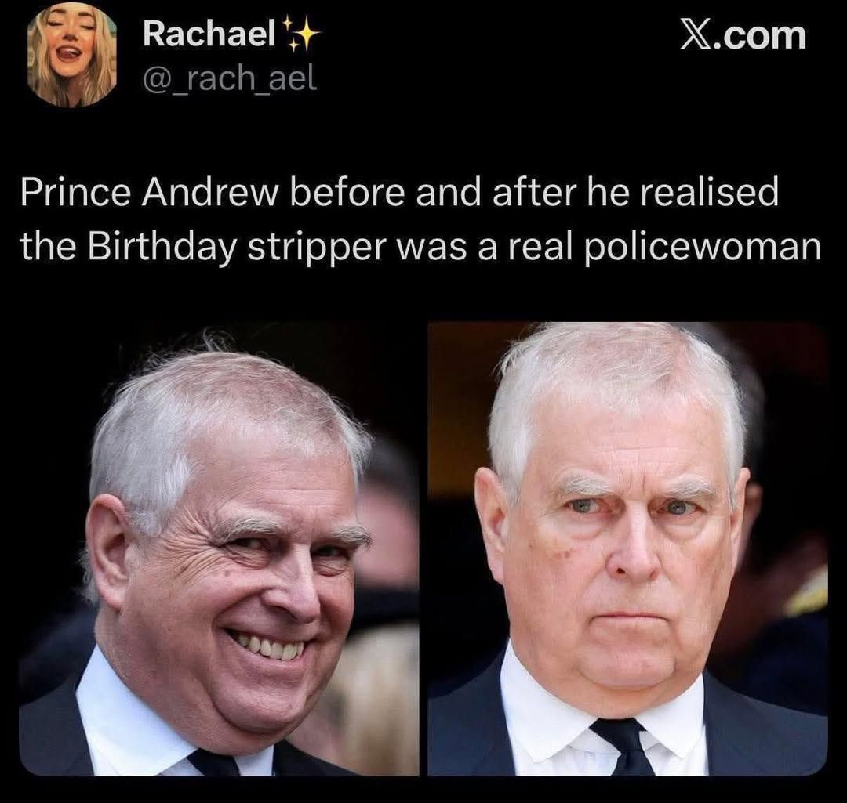Open the @_rach_ael handle link

pos(230,79)
